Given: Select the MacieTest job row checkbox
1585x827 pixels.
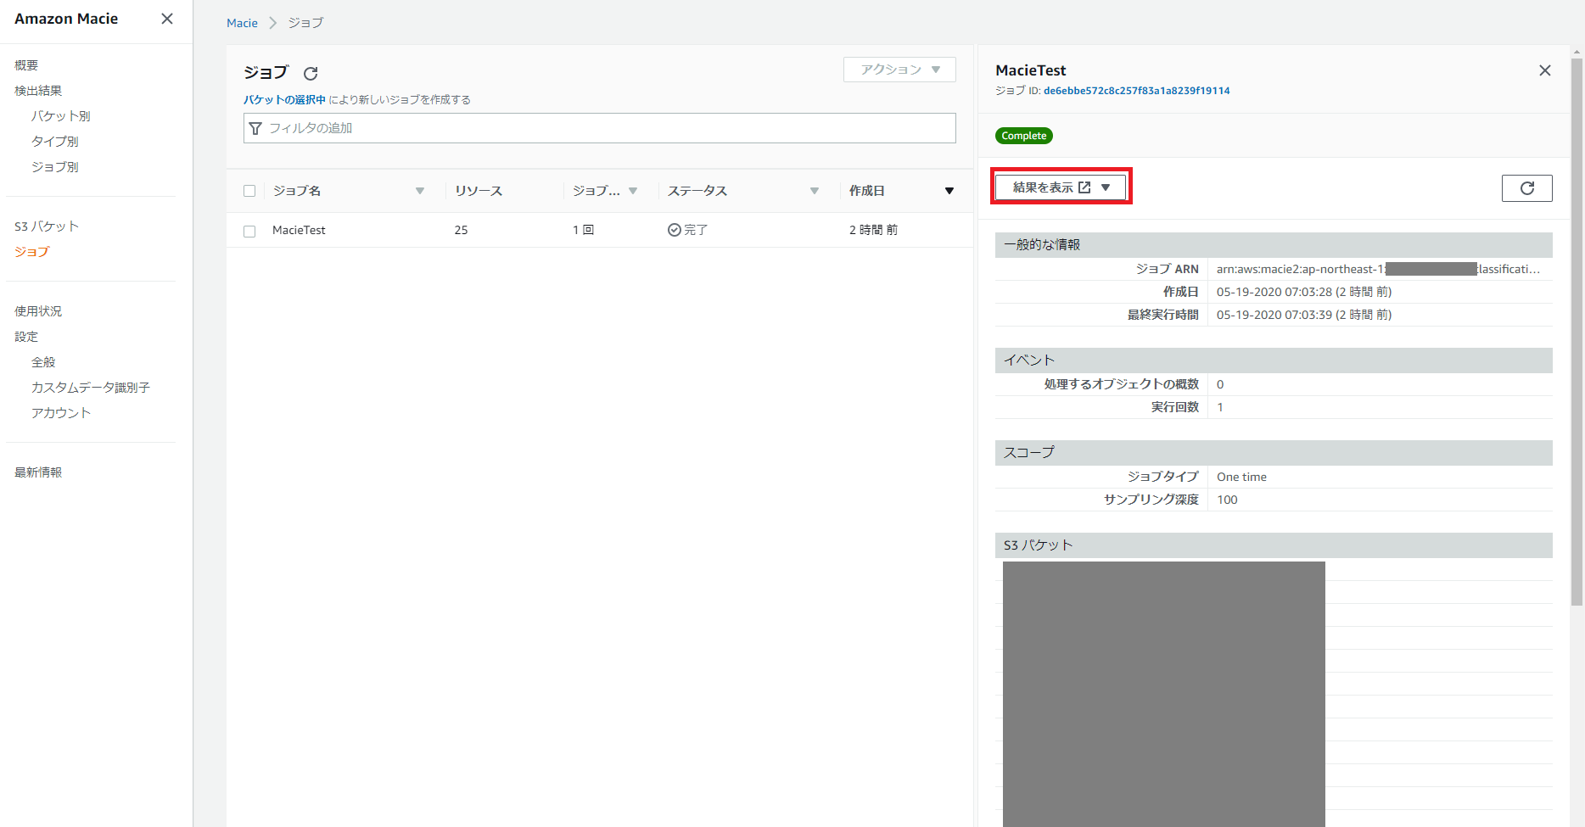Looking at the screenshot, I should (x=249, y=231).
